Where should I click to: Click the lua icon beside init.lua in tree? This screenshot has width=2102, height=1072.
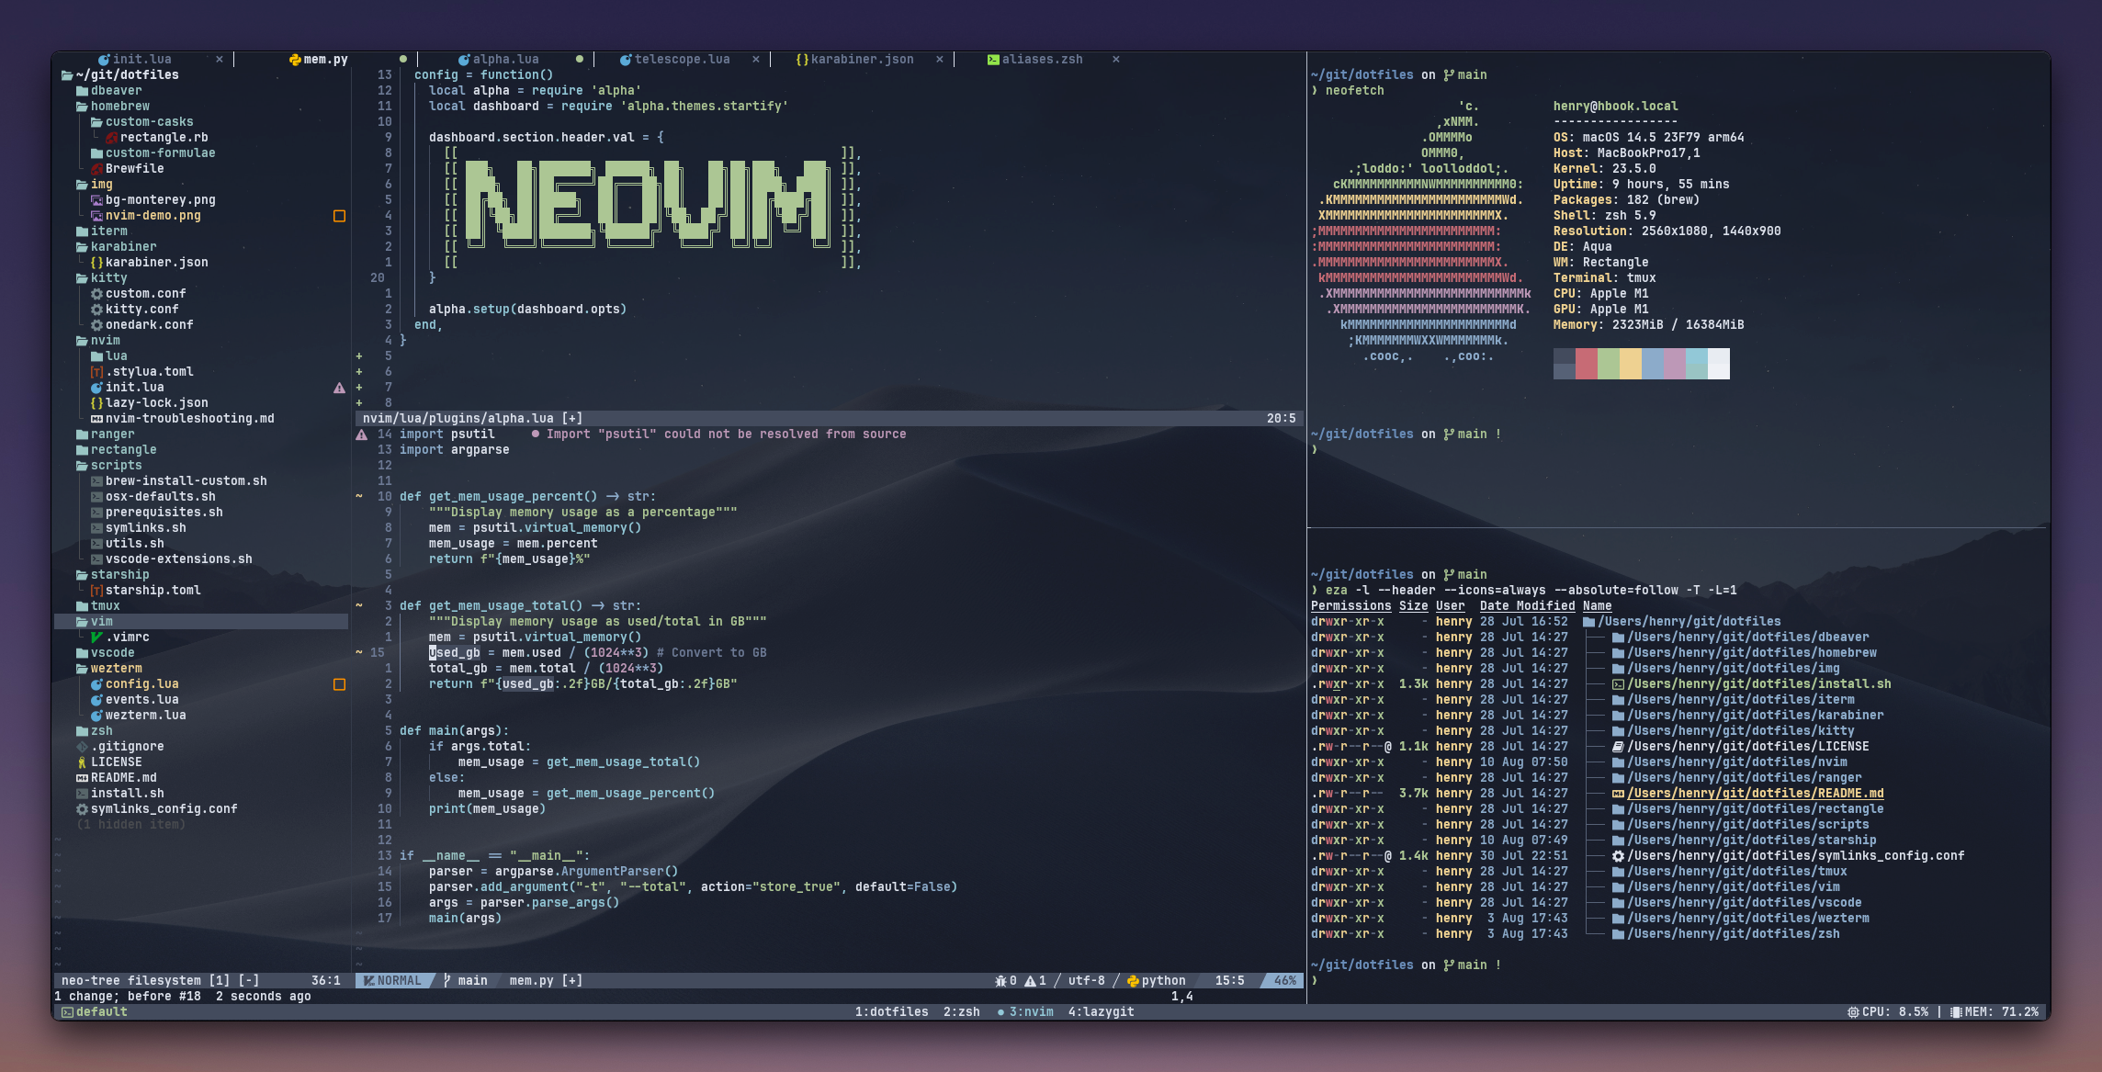(96, 388)
